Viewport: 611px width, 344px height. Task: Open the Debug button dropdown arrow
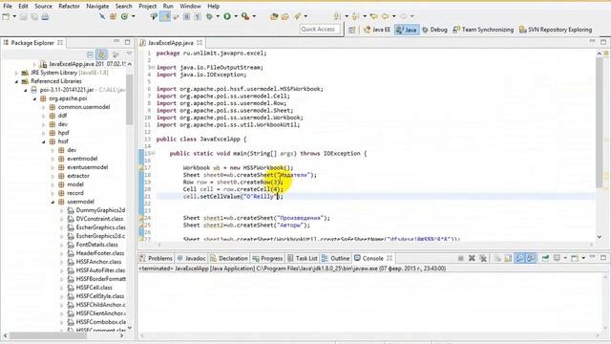218,16
